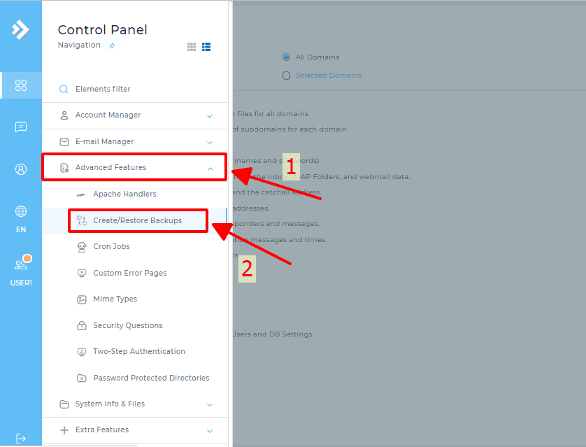This screenshot has height=447, width=586.
Task: Click the Elements filter search field
Action: (134, 89)
